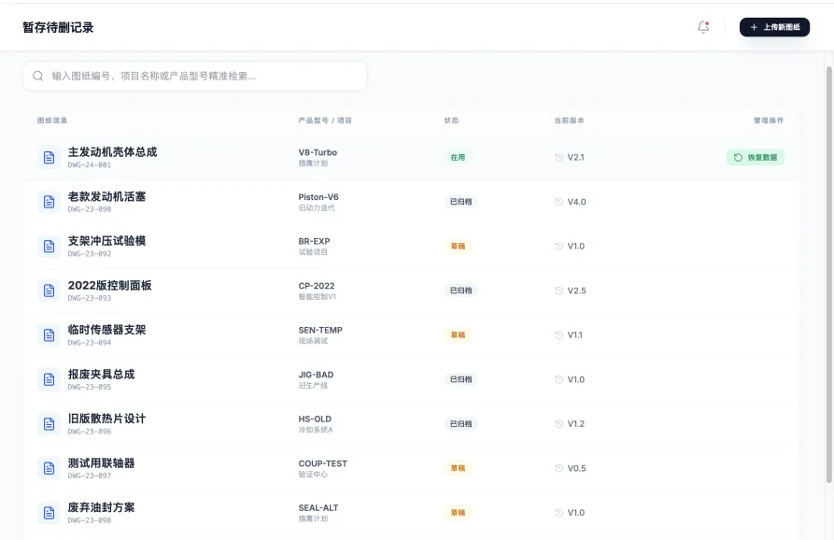Screen dimensions: 834x540
Task: Click the document icon for 老款发动机活塞
Action: (x=49, y=202)
